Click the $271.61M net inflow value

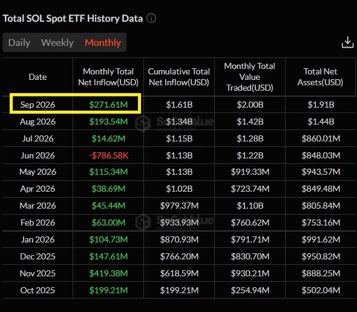coord(108,105)
